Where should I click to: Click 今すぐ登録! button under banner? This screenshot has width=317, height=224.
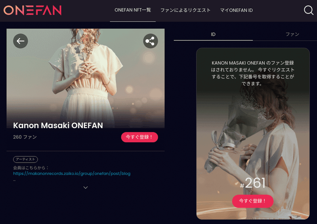tap(139, 137)
